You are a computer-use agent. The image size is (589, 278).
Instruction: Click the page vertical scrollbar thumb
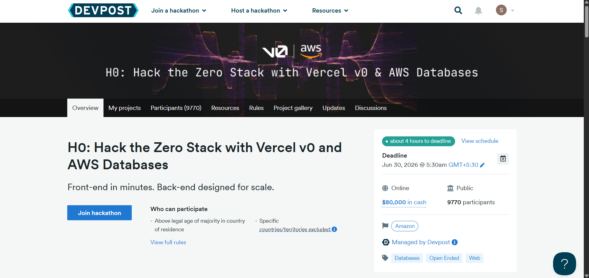[587, 22]
